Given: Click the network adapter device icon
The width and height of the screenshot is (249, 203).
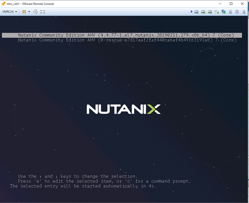Looking at the screenshot, I should pos(224,12).
